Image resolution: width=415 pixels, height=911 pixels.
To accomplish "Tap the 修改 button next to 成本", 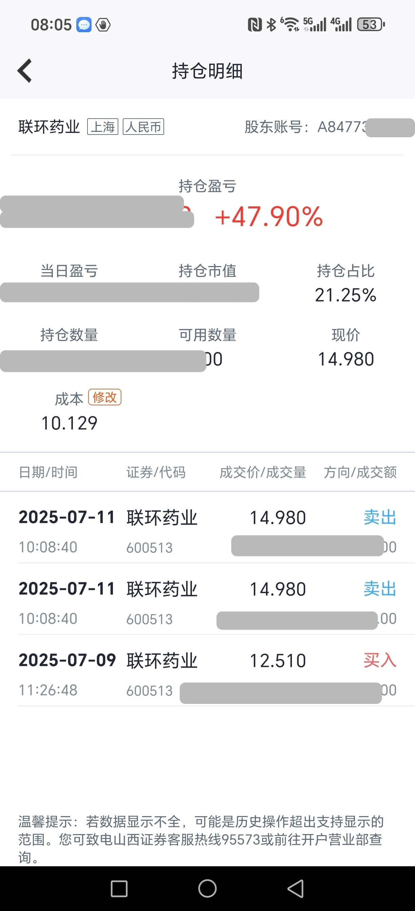I will tap(105, 397).
